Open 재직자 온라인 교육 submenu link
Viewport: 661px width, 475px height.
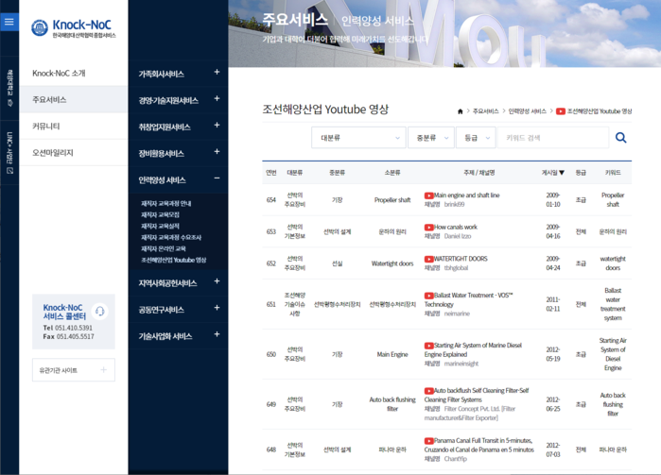[x=164, y=249]
